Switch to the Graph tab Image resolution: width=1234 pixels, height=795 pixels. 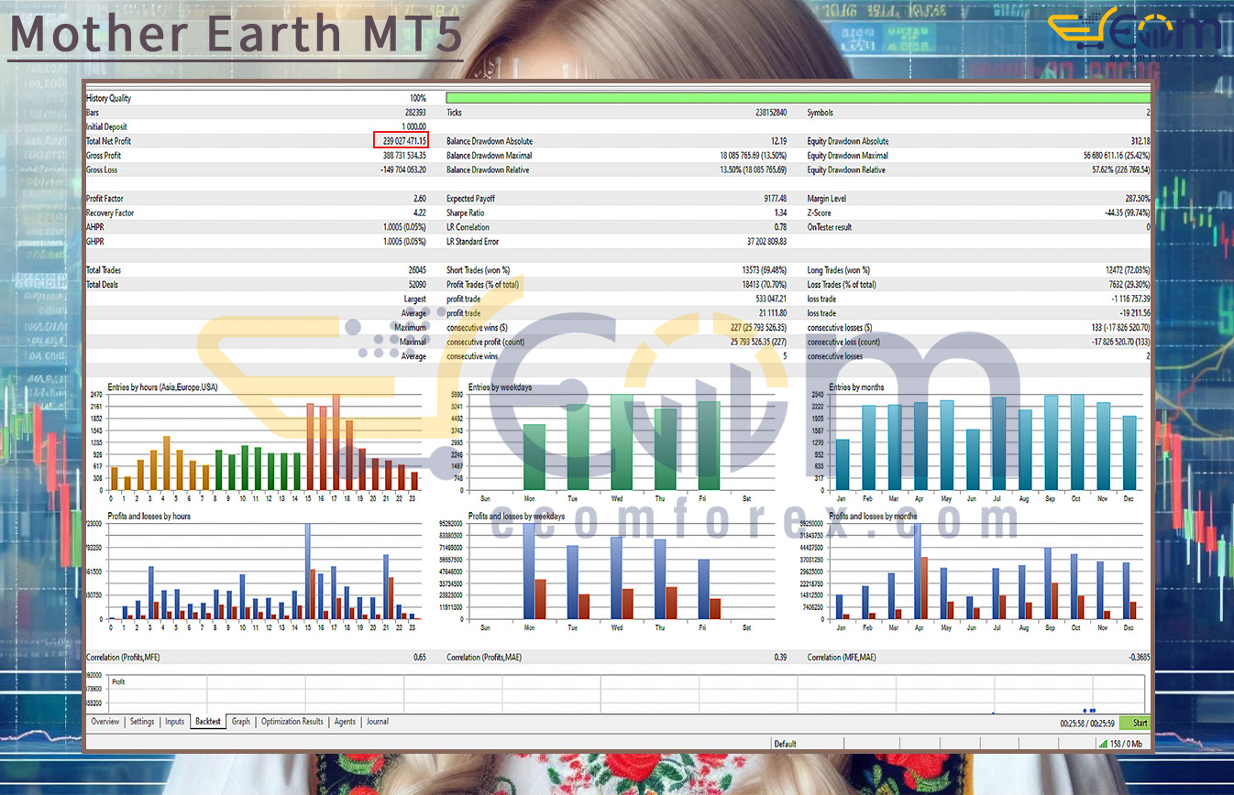[241, 722]
